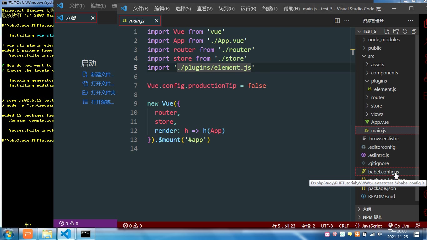Change indentation via 空格: 2 in status bar
This screenshot has width=427, height=240.
coord(308,226)
